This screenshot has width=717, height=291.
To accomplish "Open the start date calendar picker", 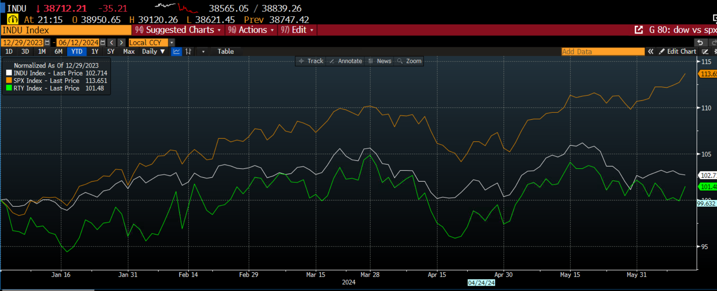I will tap(47, 43).
